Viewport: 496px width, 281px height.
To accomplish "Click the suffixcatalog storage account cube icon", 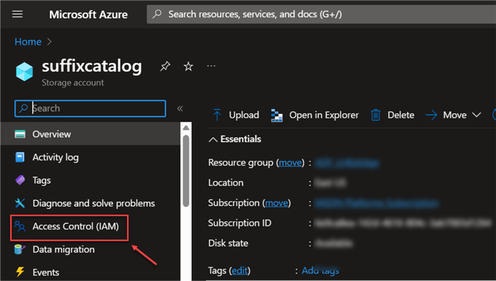I will click(25, 71).
